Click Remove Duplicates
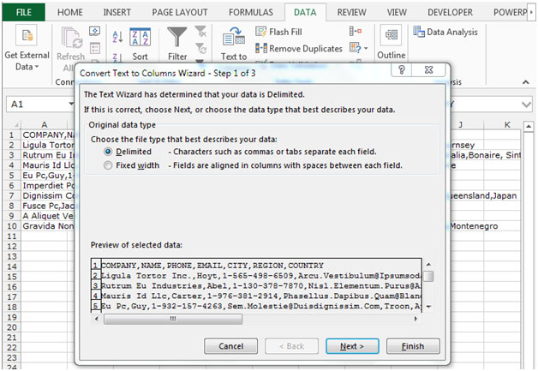Viewport: 538px width, 371px height. click(x=298, y=48)
